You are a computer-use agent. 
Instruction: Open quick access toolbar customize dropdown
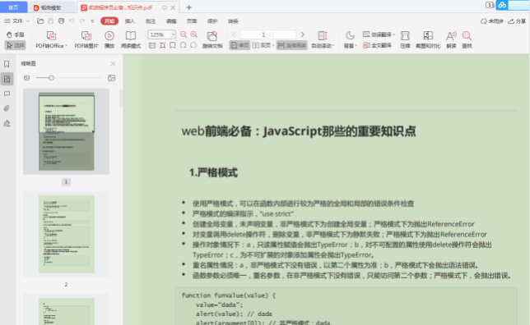pos(92,21)
